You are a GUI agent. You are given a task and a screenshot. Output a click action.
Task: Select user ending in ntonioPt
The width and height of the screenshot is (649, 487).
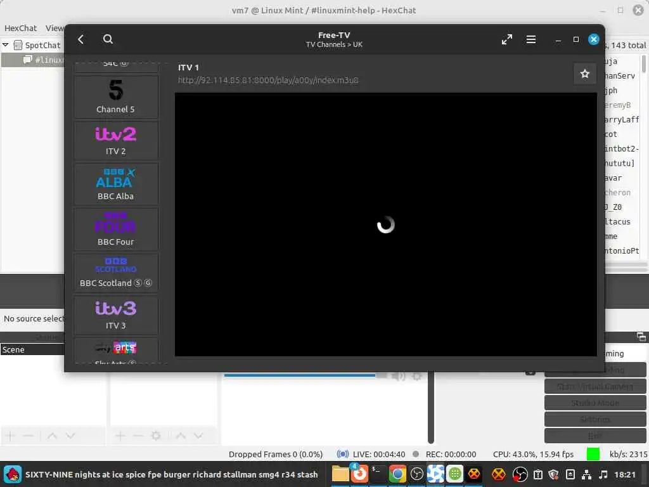[x=622, y=250]
